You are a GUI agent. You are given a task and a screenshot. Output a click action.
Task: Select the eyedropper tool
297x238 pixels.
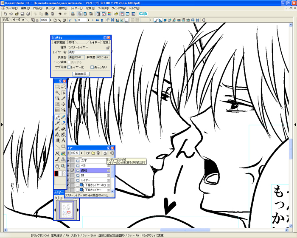63,98
